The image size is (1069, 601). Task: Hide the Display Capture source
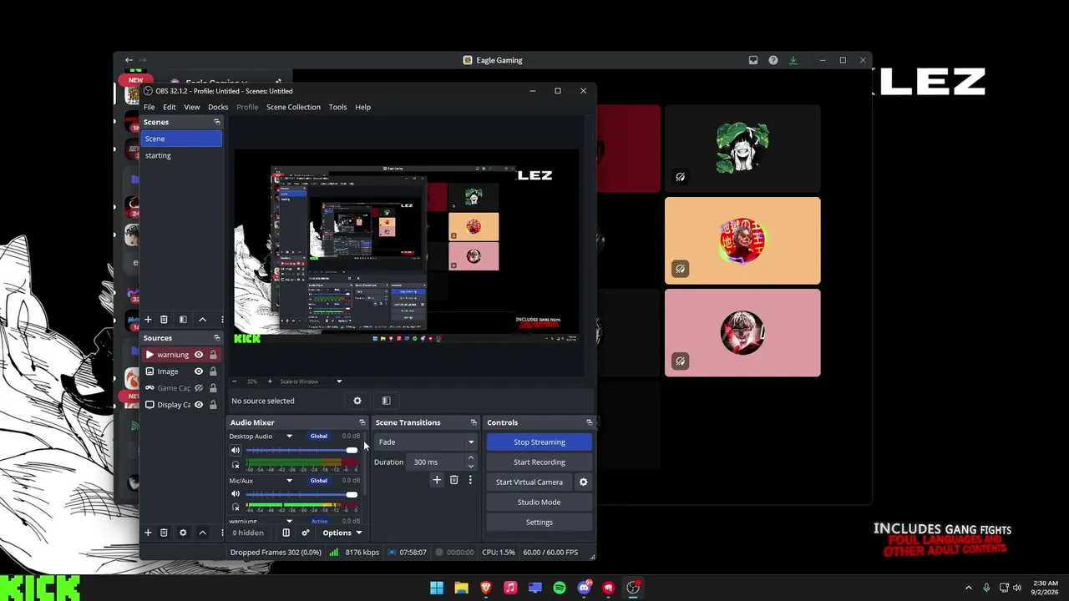tap(199, 405)
